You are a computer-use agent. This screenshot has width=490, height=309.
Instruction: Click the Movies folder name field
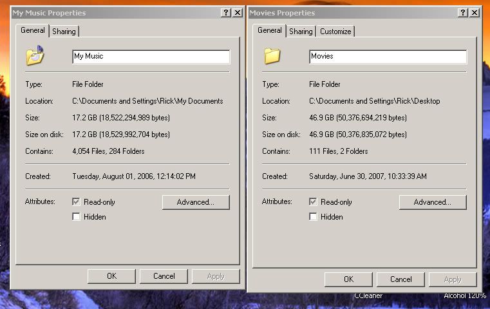(388, 57)
